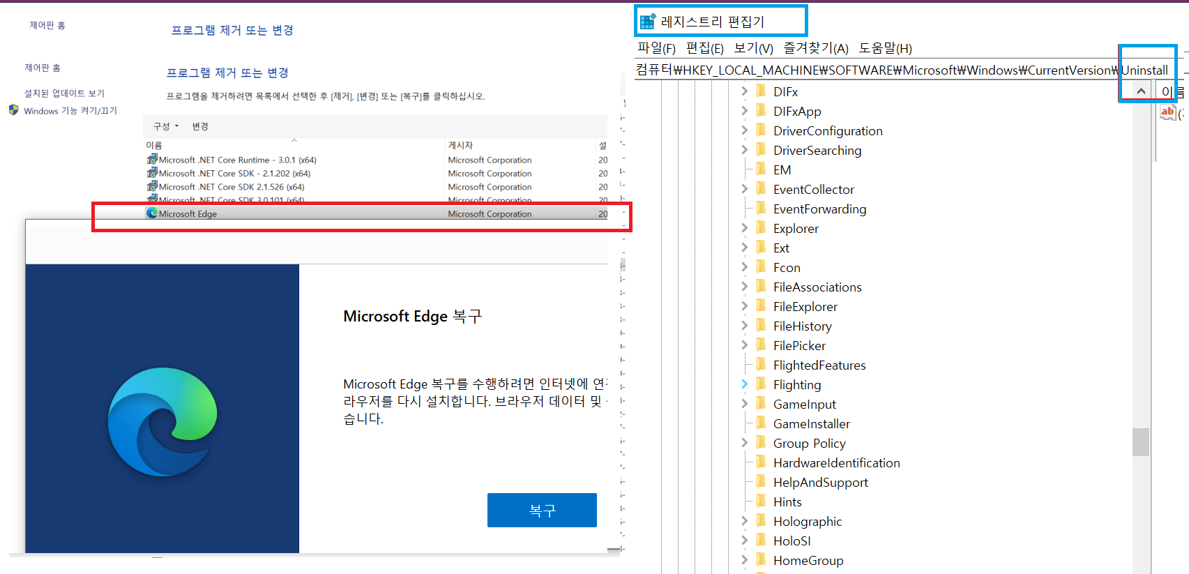1189x574 pixels.
Task: Select the Microsoft Edge program list entry
Action: click(188, 214)
